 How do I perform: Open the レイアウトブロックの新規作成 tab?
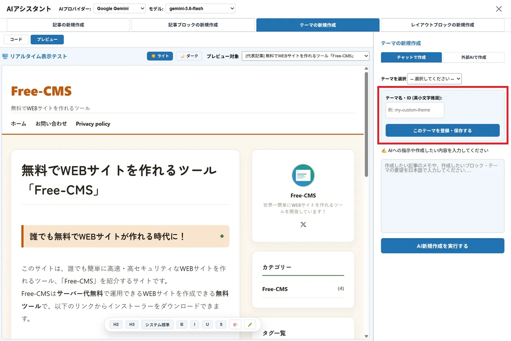(x=443, y=25)
